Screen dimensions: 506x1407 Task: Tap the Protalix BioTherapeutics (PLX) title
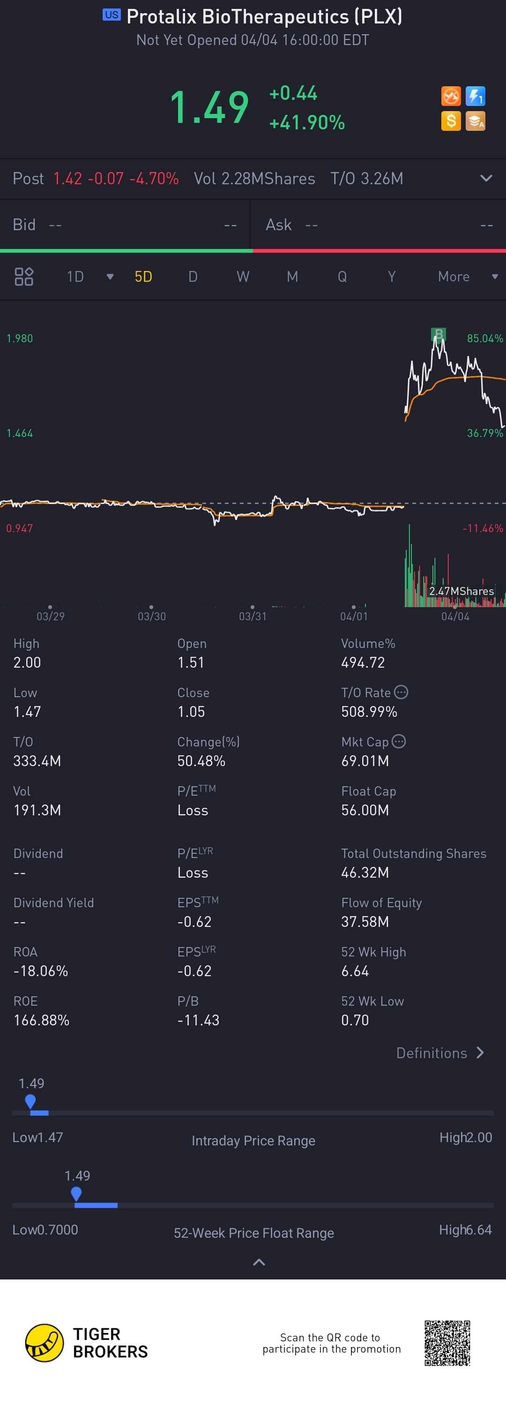pyautogui.click(x=265, y=16)
